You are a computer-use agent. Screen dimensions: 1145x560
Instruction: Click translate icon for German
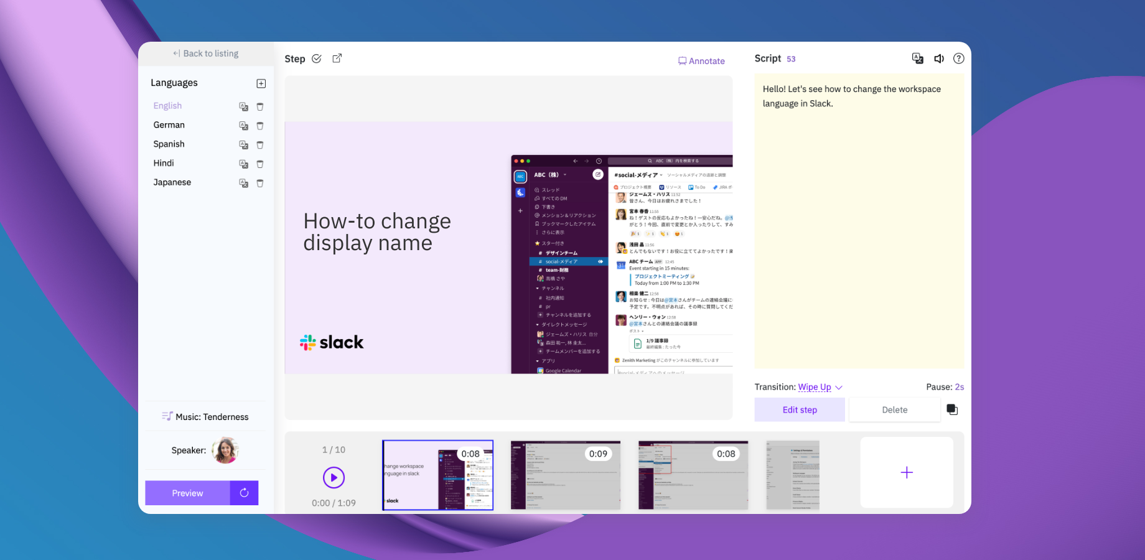click(244, 126)
